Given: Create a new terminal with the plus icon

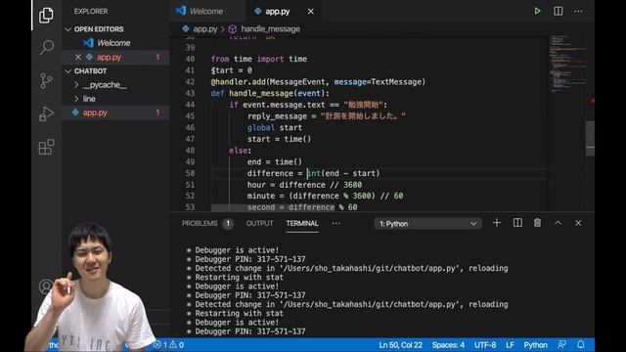Looking at the screenshot, I should tap(497, 223).
